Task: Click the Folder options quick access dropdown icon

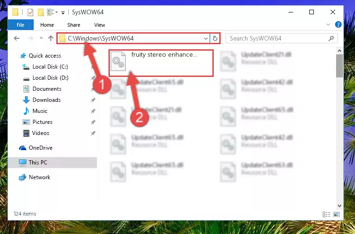Action: tap(52, 12)
